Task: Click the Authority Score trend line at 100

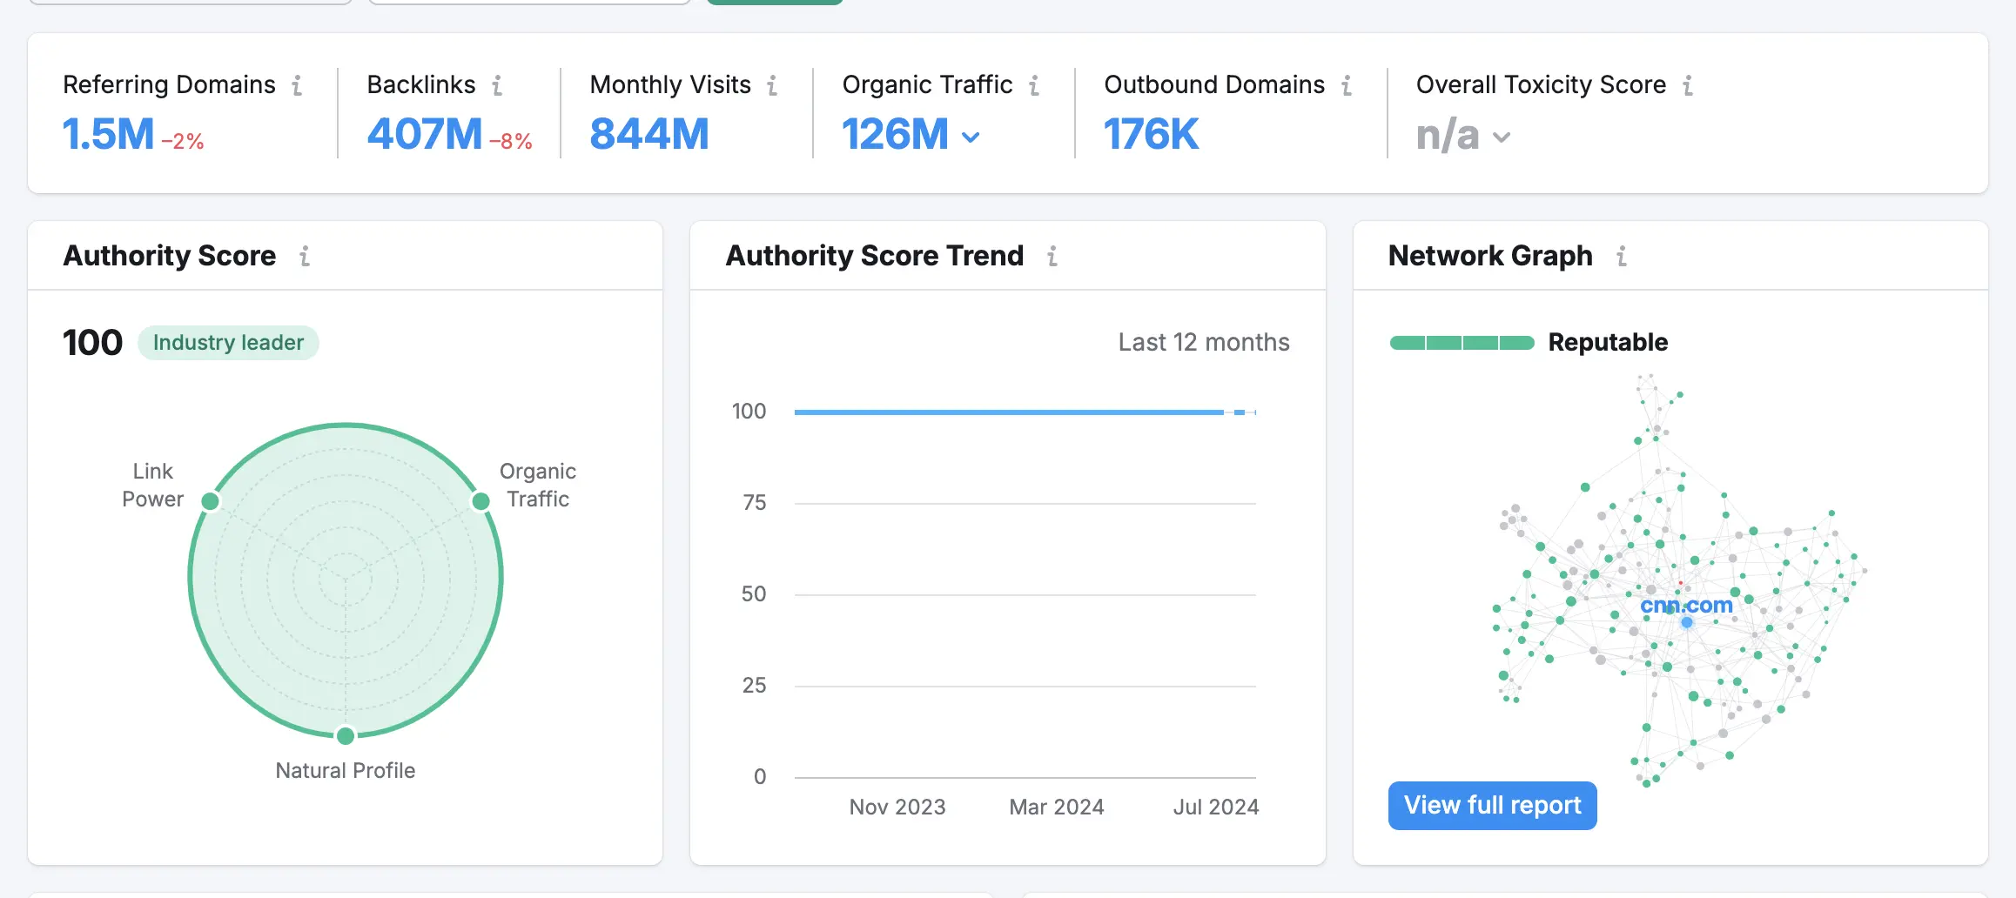Action: click(1025, 412)
